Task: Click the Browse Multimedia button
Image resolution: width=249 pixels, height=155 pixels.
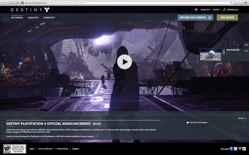Action: point(195,18)
